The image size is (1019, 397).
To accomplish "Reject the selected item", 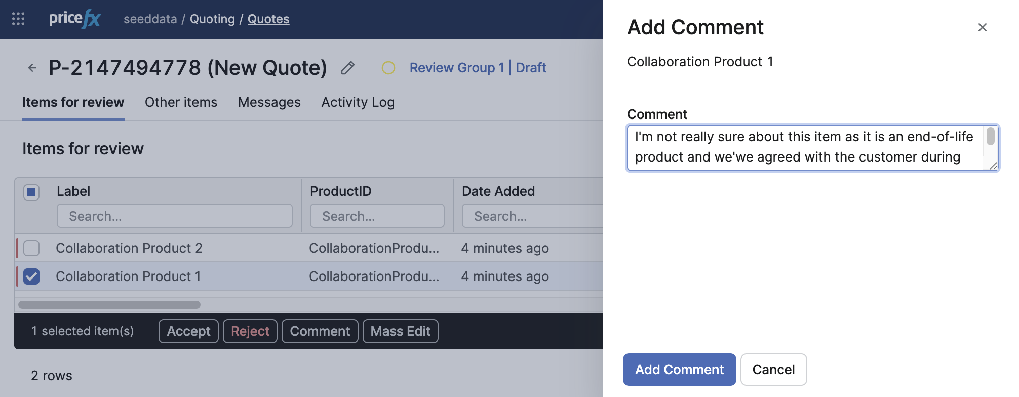I will coord(250,331).
